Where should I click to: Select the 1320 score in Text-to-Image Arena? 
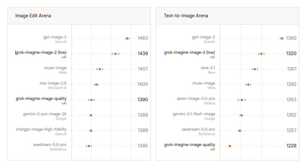(x=291, y=53)
